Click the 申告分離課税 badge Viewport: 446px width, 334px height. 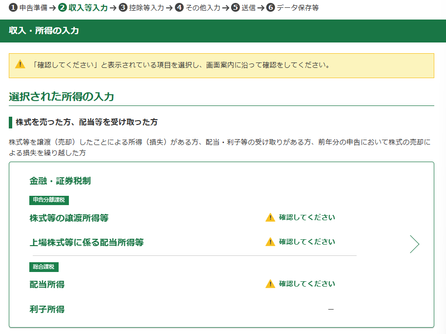point(49,200)
